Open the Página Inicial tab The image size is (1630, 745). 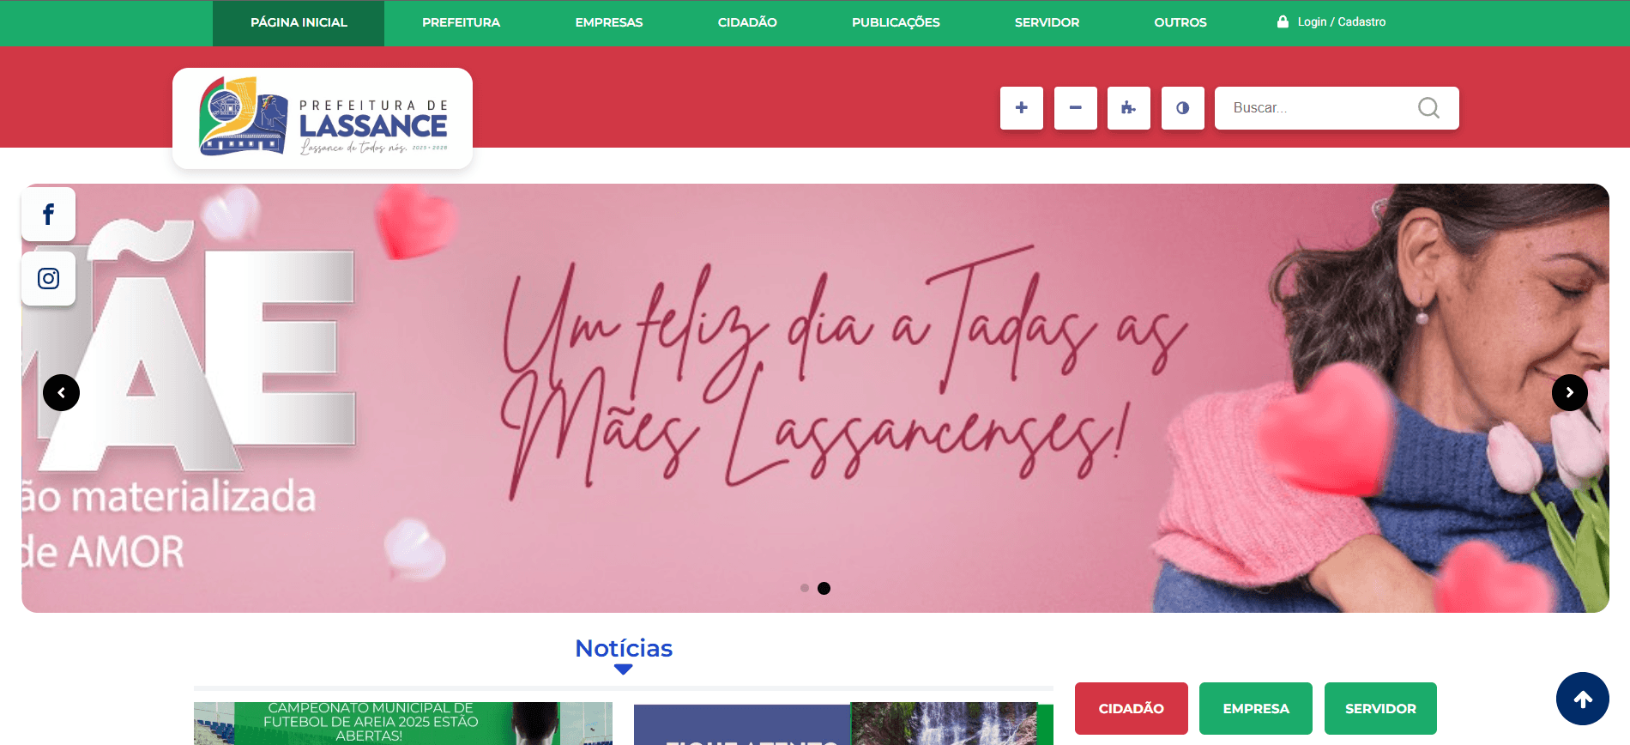coord(299,22)
